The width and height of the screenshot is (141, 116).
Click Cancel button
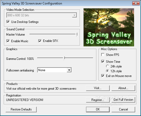[123, 109]
